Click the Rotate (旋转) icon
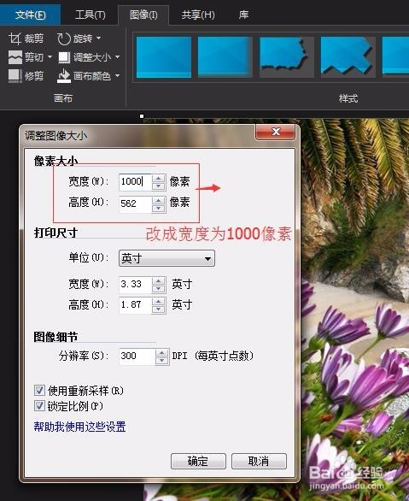Image resolution: width=409 pixels, height=501 pixels. [x=64, y=38]
